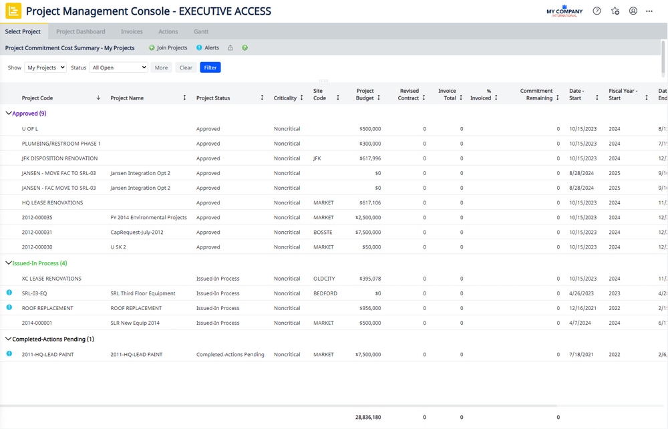Viewport: 668px width, 429px height.
Task: Click the export icon next to Alerts
Action: (x=230, y=47)
